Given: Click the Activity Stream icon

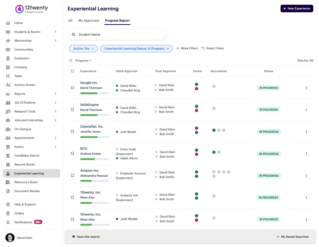Looking at the screenshot, I should [x=8, y=85].
